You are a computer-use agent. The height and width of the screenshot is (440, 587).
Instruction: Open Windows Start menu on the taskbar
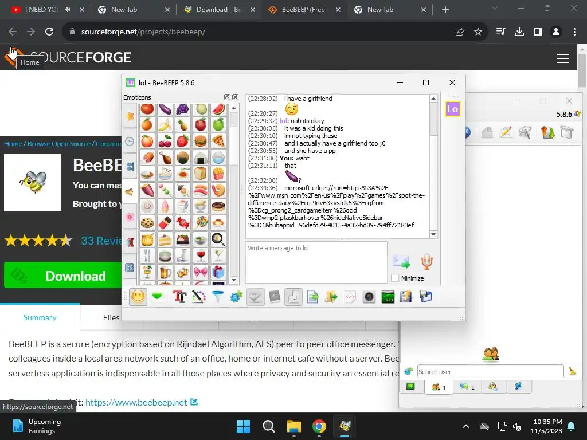(243, 426)
